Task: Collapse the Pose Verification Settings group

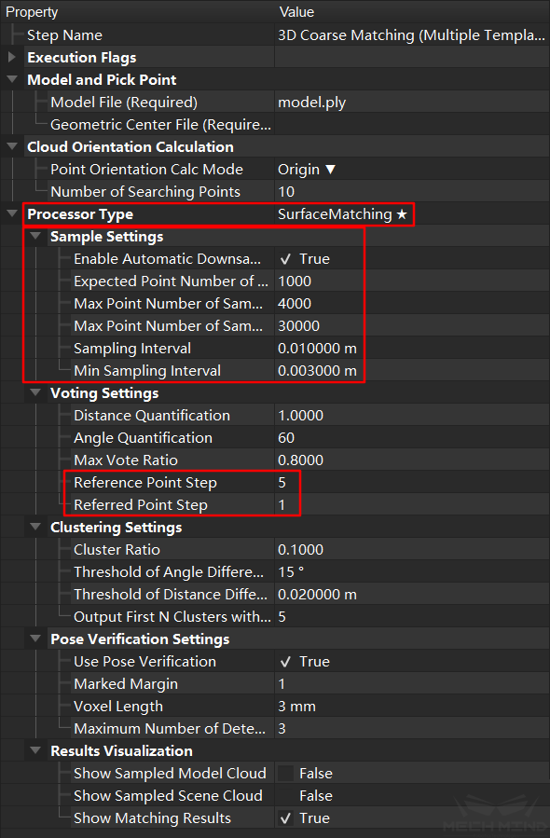Action: click(35, 639)
